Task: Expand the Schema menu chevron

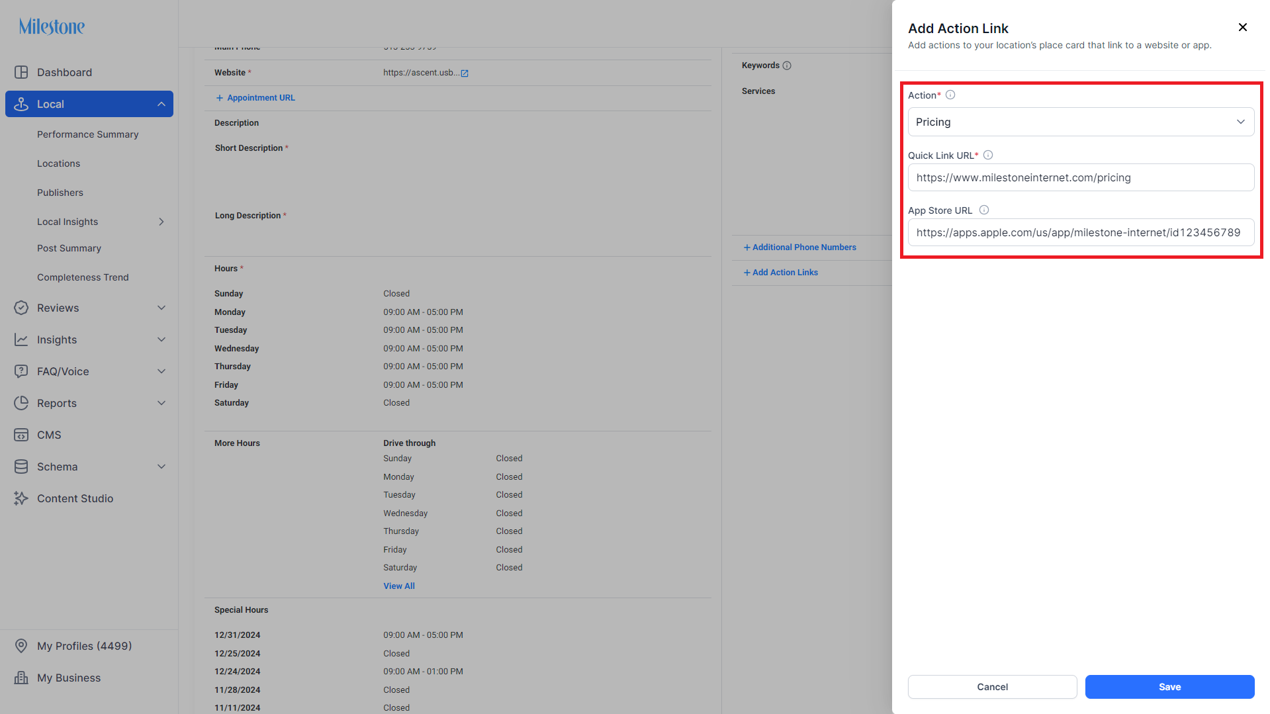Action: (161, 467)
